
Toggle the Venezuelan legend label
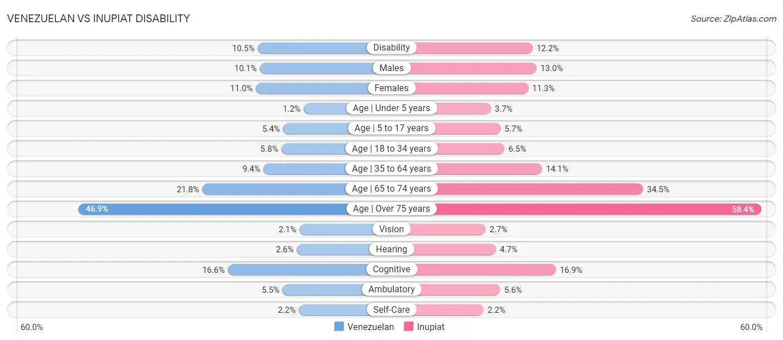pyautogui.click(x=370, y=327)
